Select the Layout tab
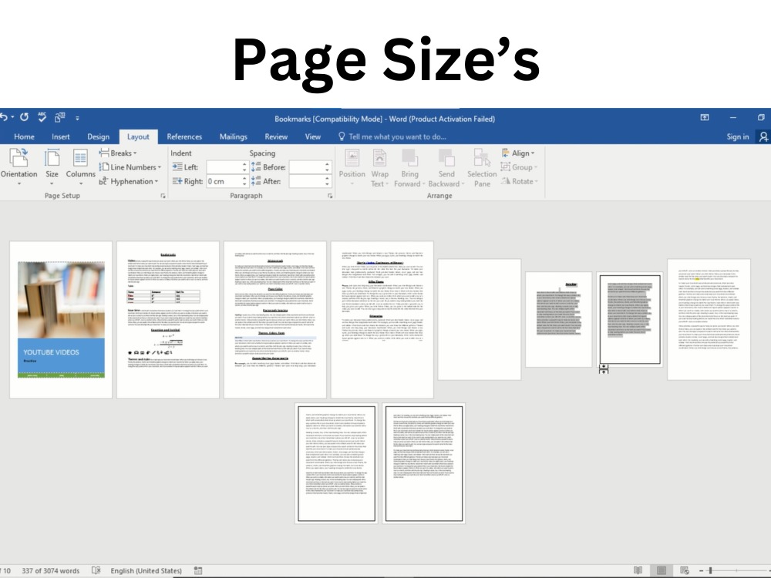 (138, 136)
